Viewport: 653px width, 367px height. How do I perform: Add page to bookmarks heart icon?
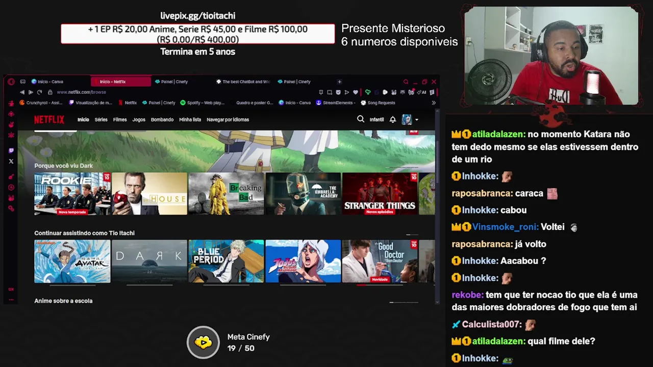(356, 92)
